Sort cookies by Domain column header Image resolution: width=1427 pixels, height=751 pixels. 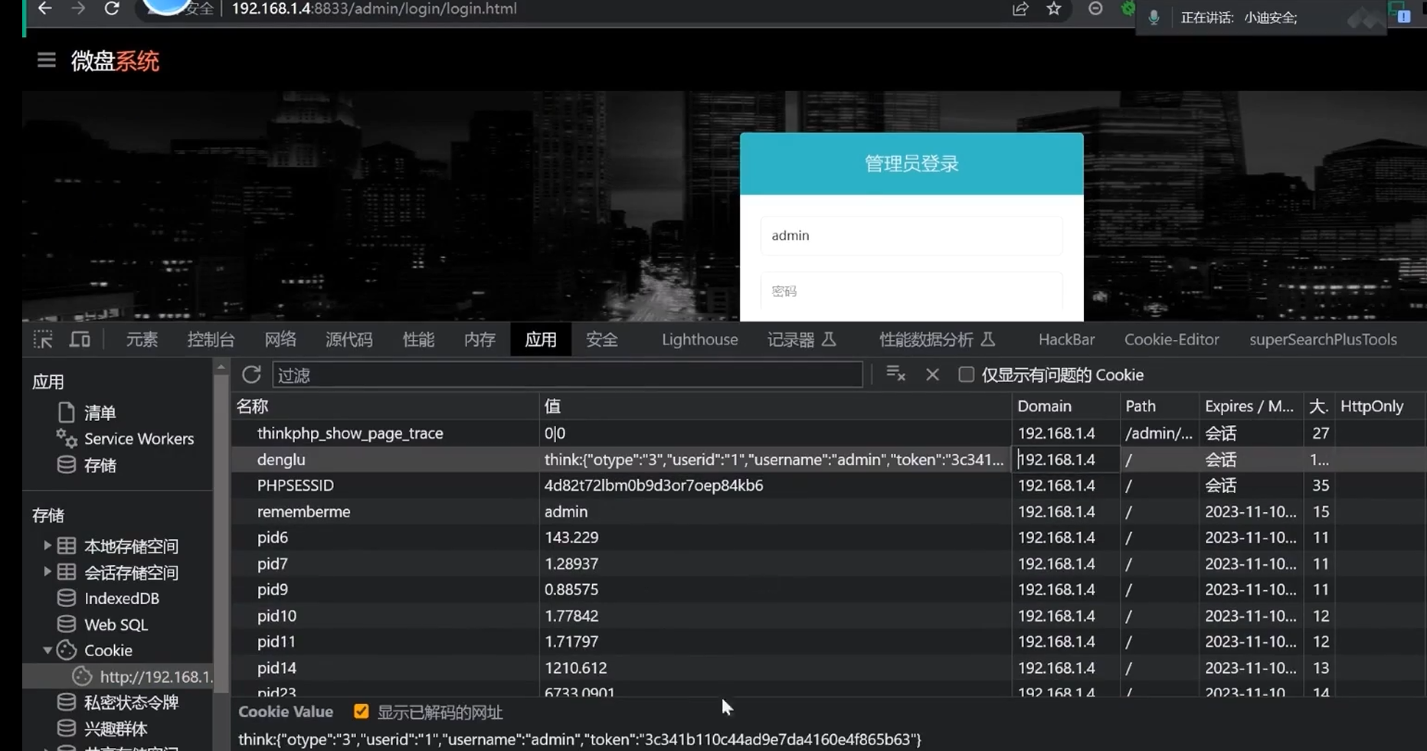1065,406
